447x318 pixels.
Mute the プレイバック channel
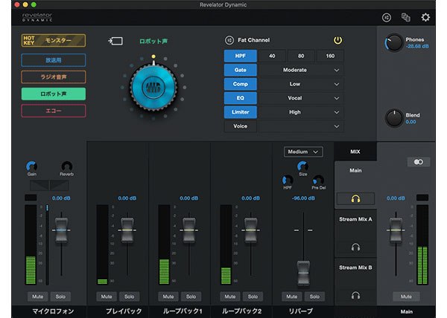click(x=107, y=296)
